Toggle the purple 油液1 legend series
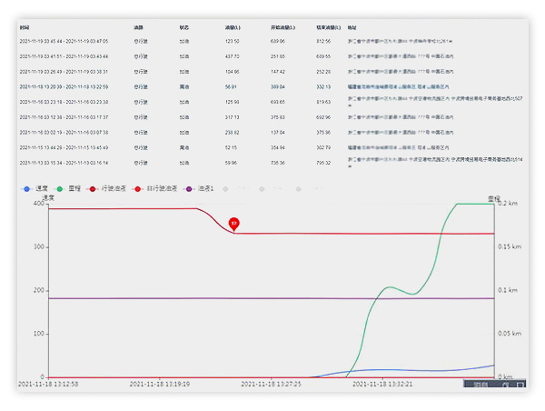This screenshot has height=411, width=545. 202,188
